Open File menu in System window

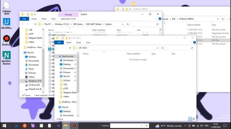24,19
